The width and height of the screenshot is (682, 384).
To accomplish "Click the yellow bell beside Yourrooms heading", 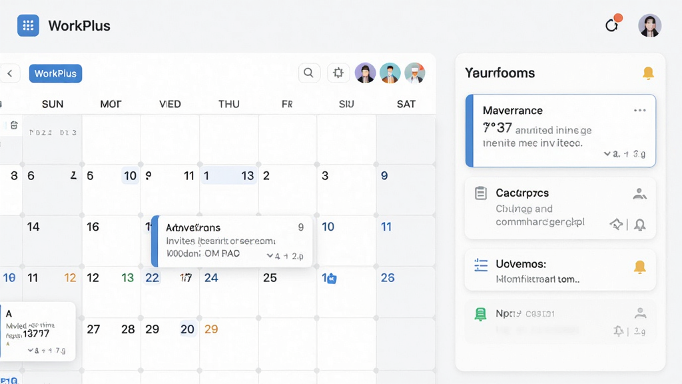I will (x=648, y=73).
